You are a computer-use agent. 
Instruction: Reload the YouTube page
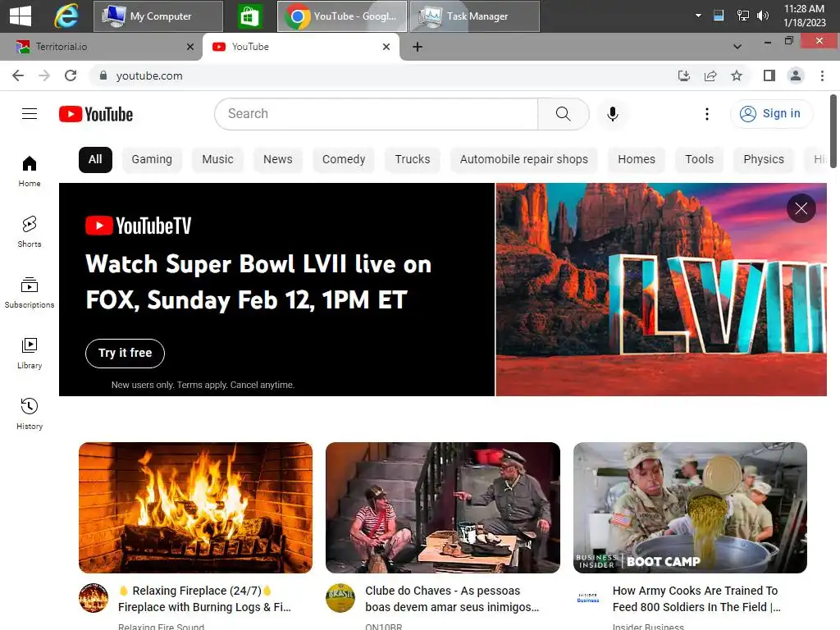[x=71, y=75]
